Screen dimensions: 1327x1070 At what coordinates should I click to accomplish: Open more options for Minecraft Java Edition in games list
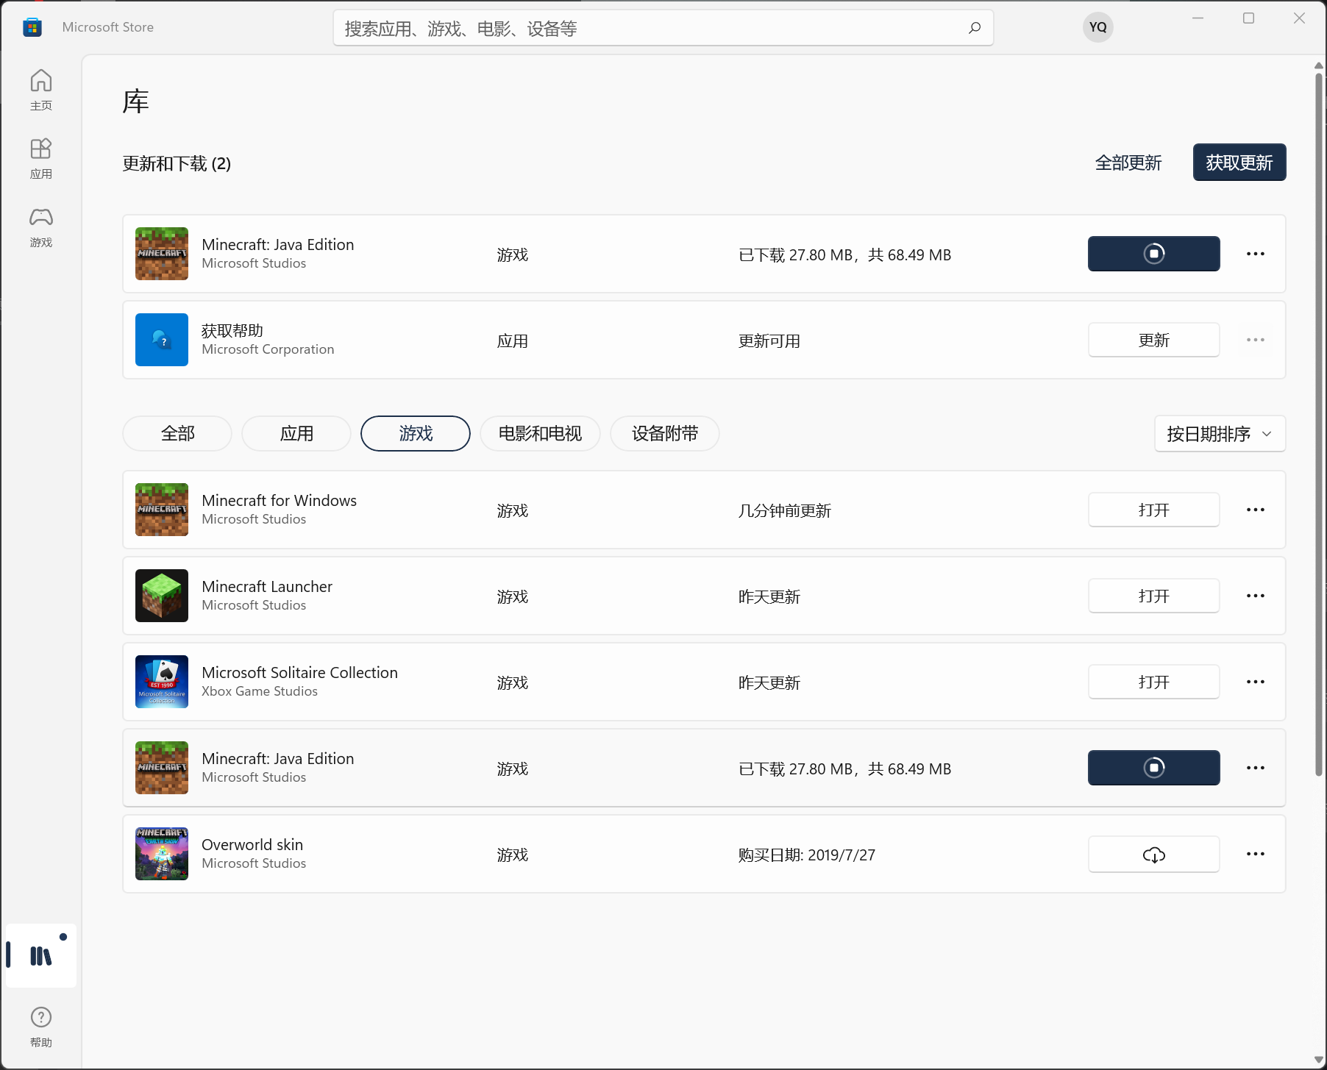coord(1256,768)
